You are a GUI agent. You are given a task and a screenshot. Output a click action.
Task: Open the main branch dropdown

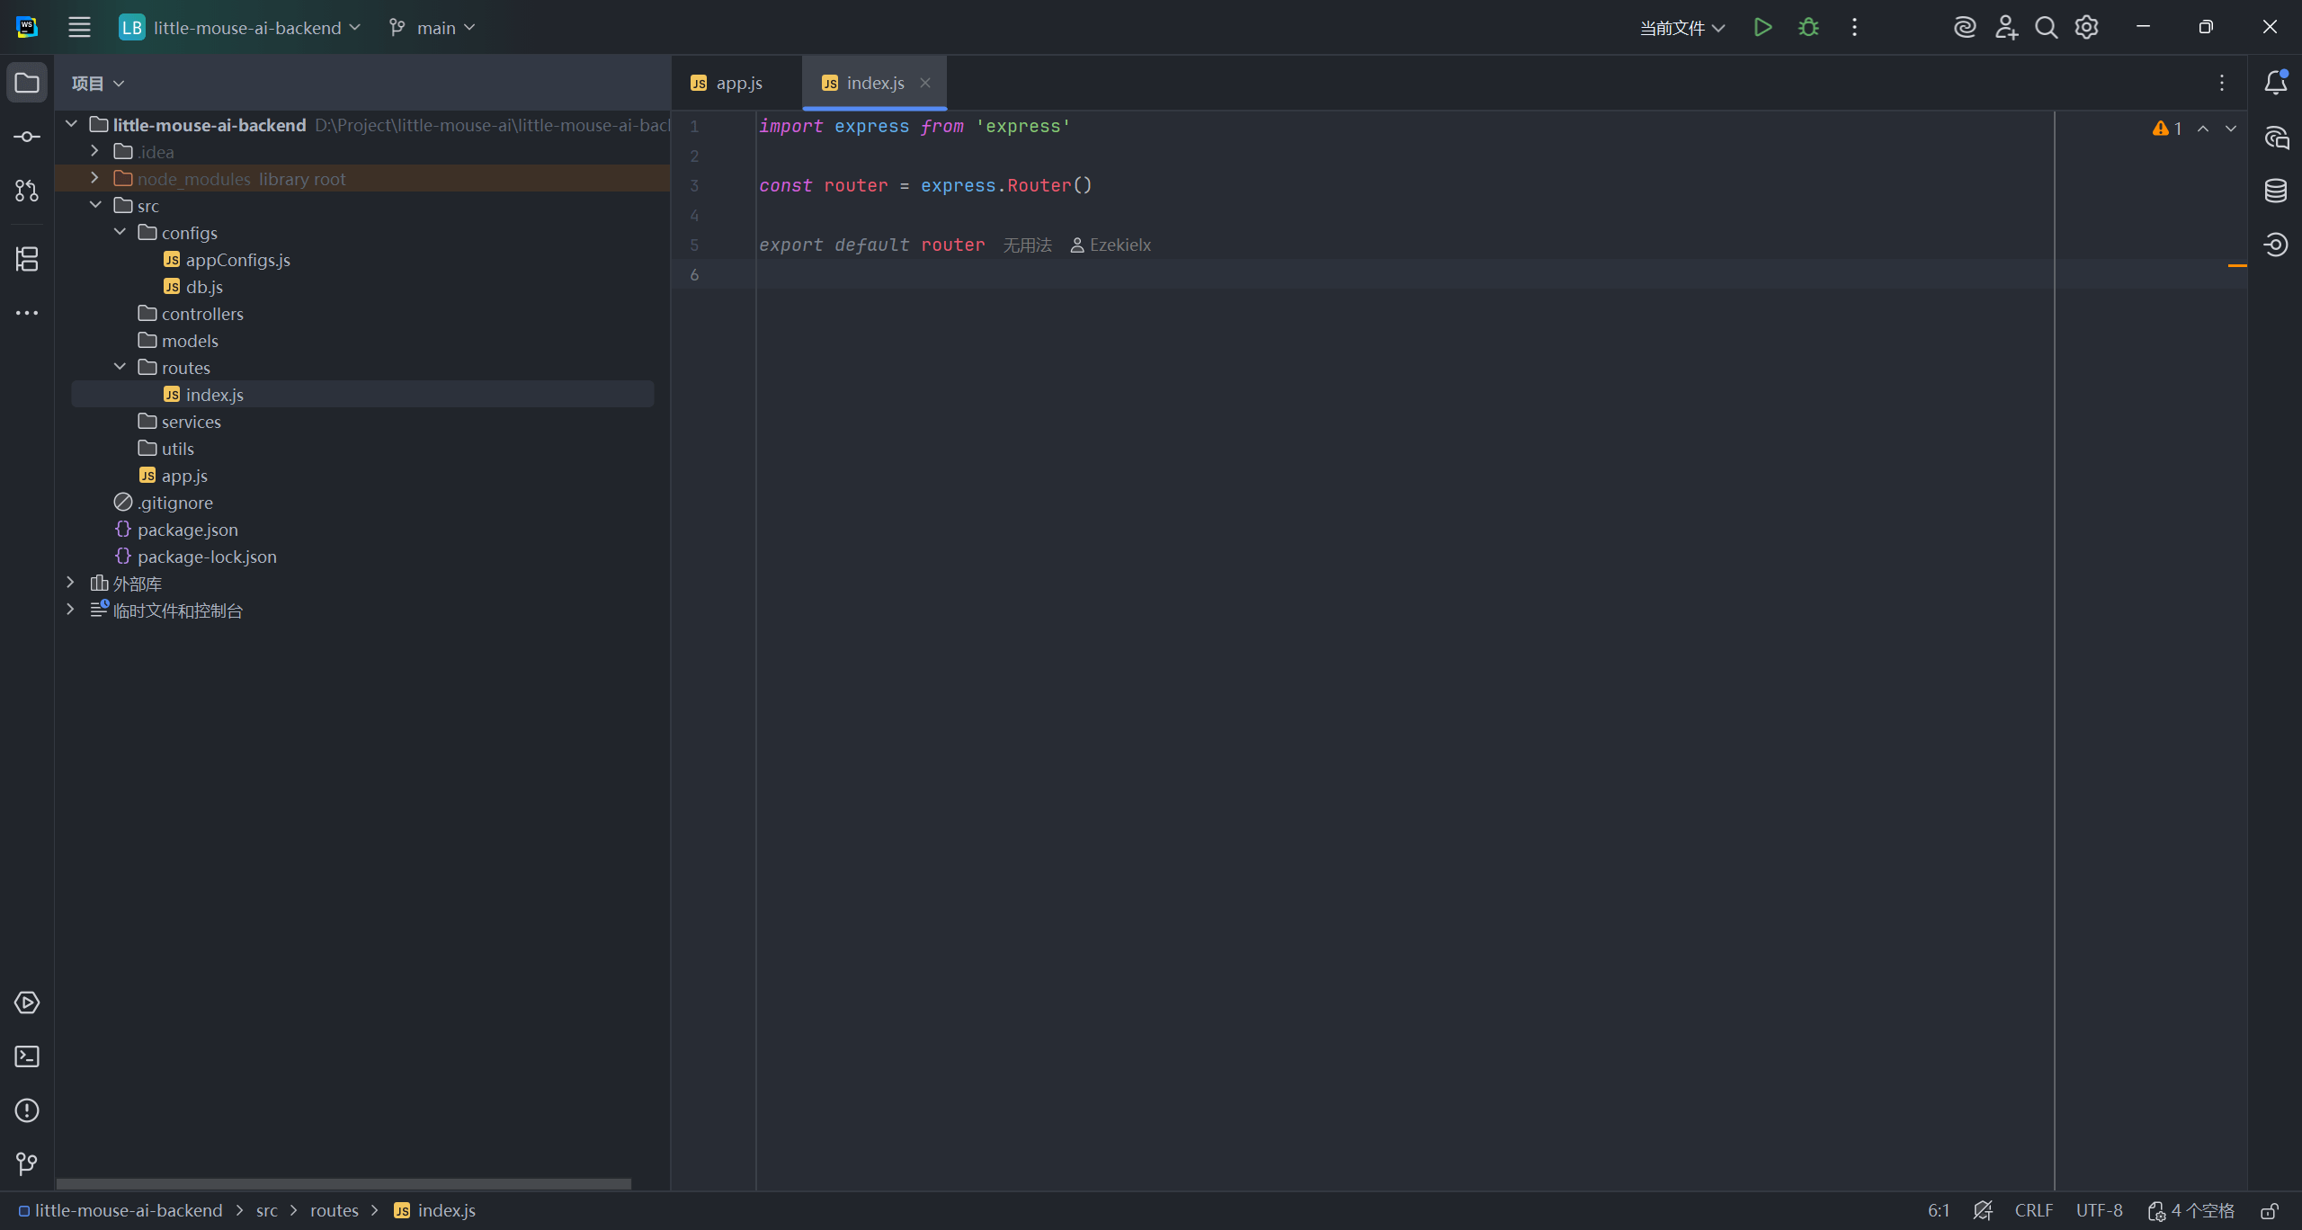(434, 28)
